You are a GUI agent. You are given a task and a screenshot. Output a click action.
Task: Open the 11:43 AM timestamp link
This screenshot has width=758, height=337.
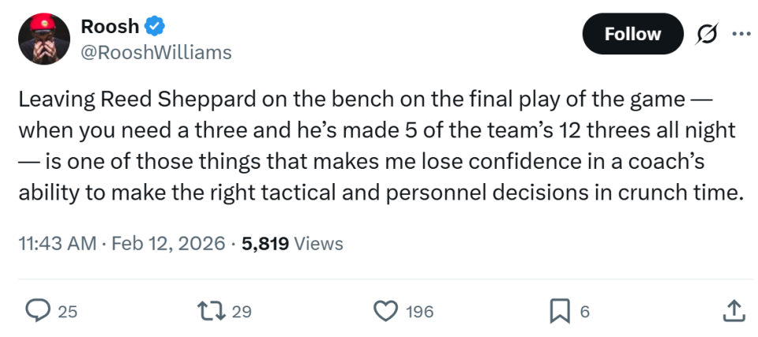tap(56, 244)
